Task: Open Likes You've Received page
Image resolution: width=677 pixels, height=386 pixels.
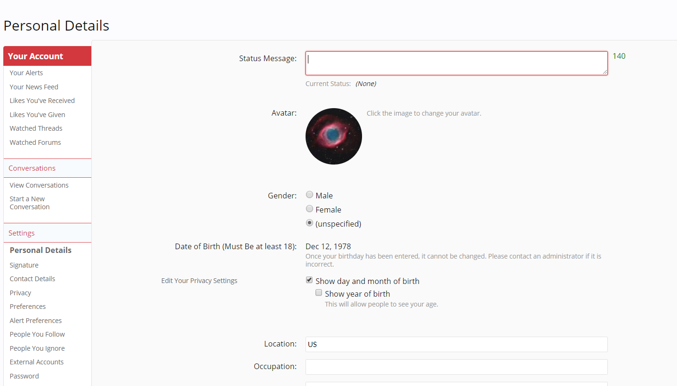Action: (x=42, y=101)
